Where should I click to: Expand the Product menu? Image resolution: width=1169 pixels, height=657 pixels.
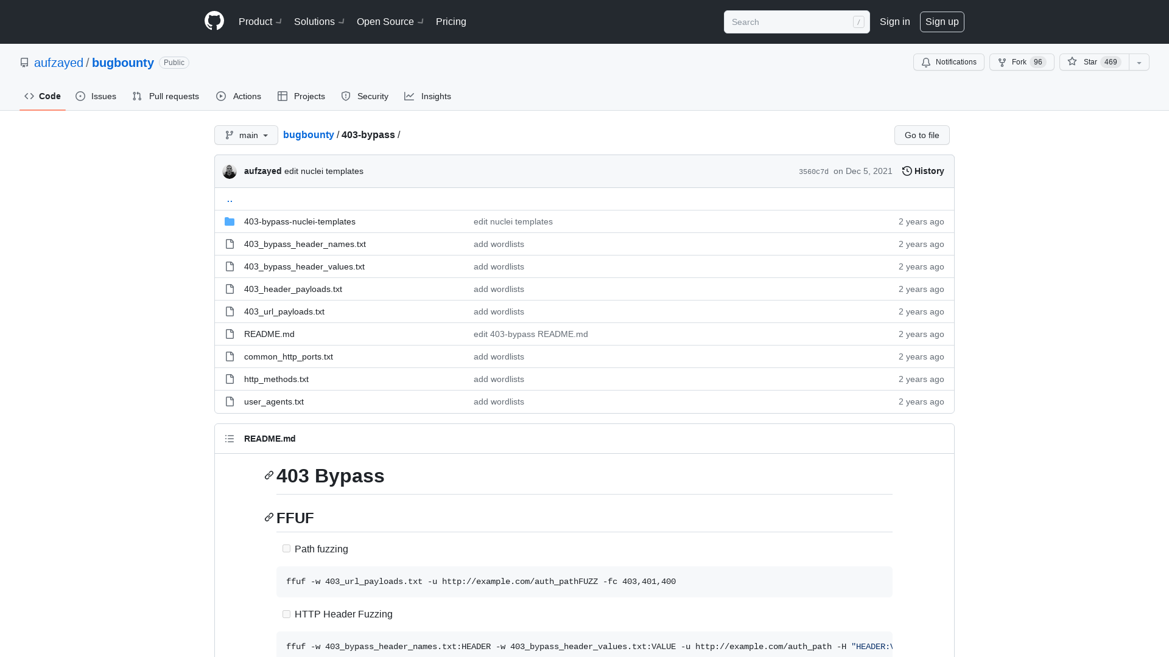pyautogui.click(x=260, y=22)
